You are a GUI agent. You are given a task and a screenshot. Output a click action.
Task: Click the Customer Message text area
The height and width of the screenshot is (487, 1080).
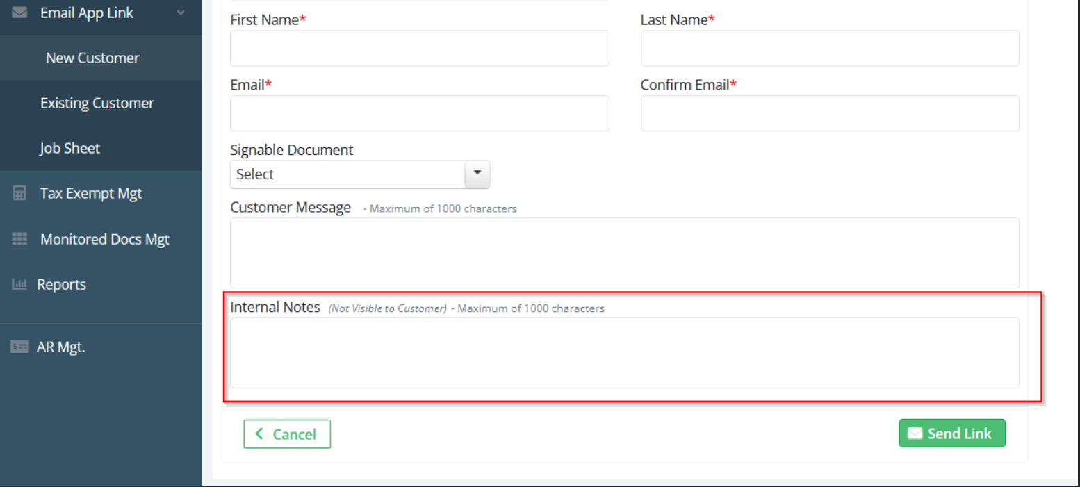[x=625, y=253]
